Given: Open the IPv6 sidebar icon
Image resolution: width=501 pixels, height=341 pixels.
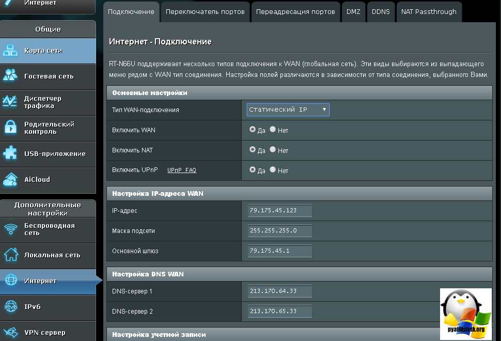Looking at the screenshot, I should click(x=11, y=306).
